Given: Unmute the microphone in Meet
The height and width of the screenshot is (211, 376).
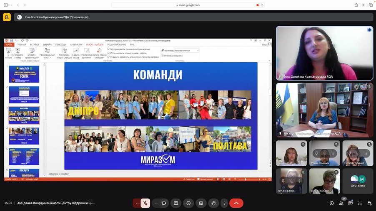Looking at the screenshot, I should (x=145, y=203).
